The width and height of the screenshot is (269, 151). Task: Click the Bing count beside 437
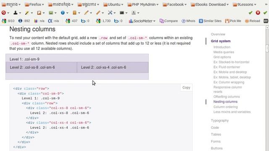click(x=85, y=21)
